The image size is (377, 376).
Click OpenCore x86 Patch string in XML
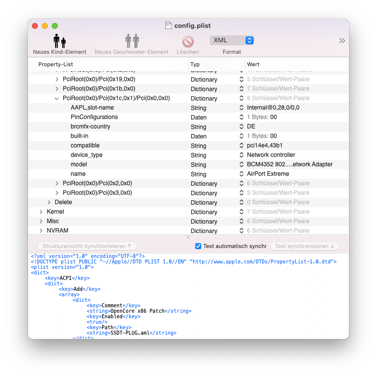click(137, 311)
